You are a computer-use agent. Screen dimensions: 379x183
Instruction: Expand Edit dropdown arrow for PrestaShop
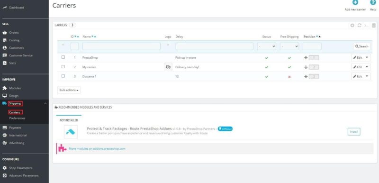[367, 57]
